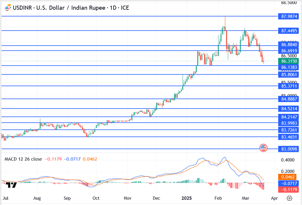This screenshot has width=302, height=205.
Task: Click the TradingView logo
Action: [x=12, y=185]
